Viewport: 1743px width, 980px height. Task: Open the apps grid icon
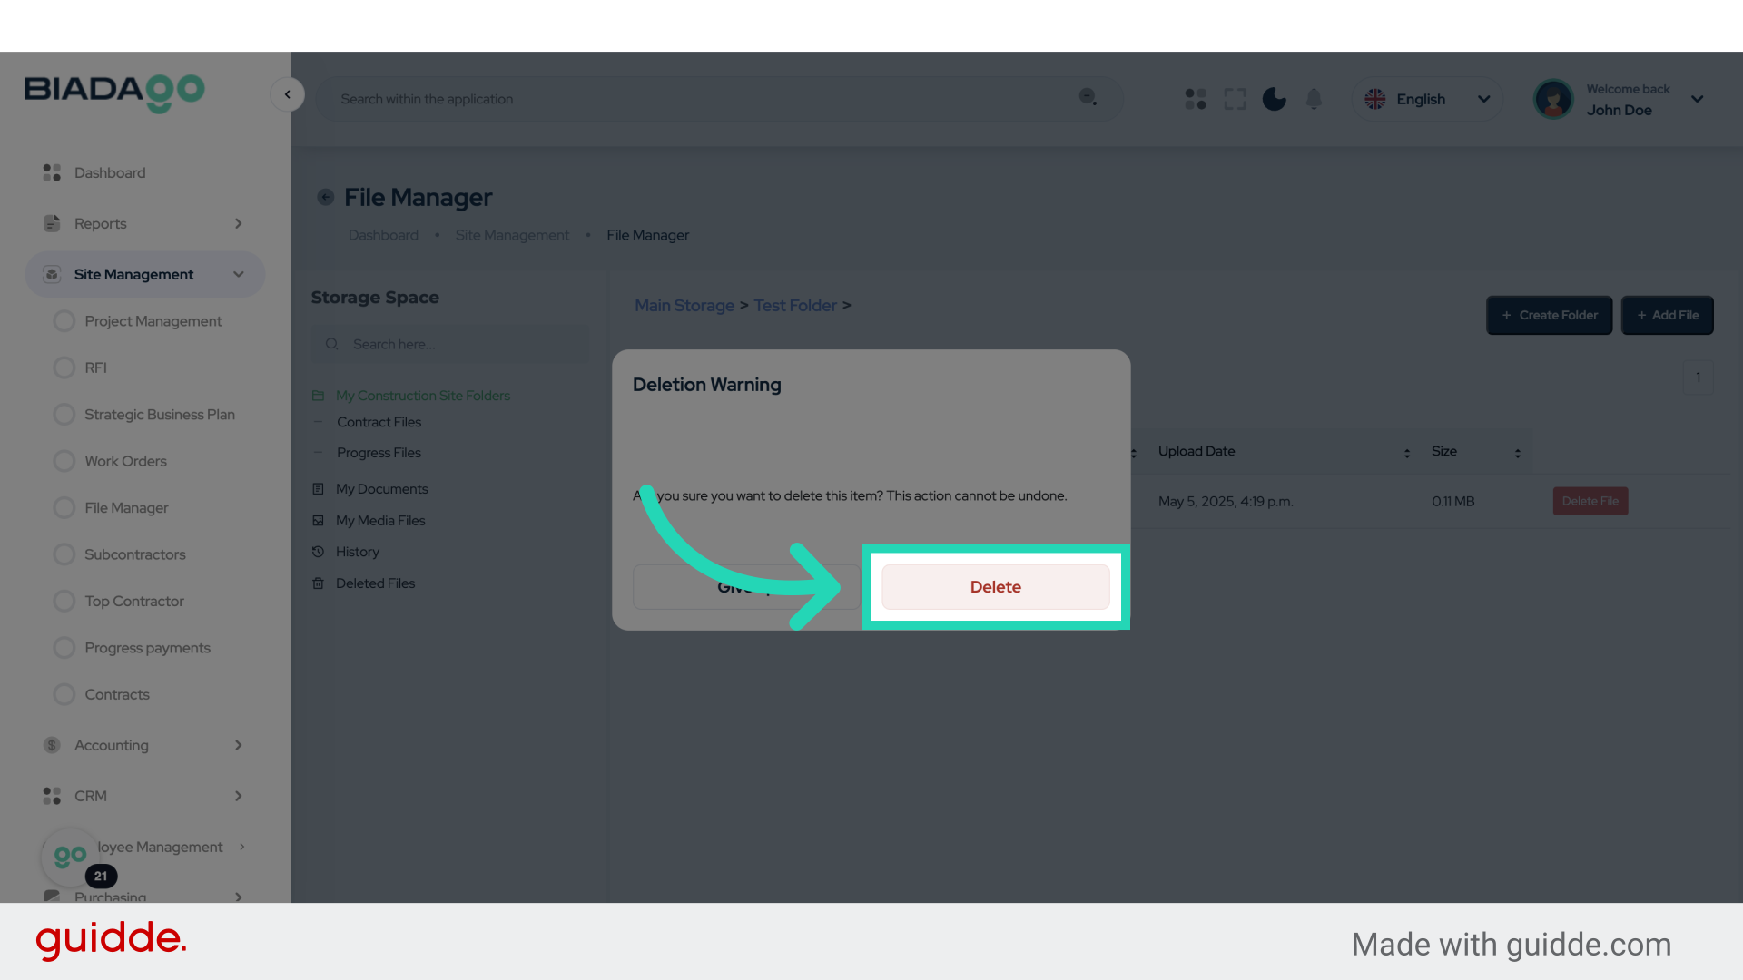(1196, 99)
